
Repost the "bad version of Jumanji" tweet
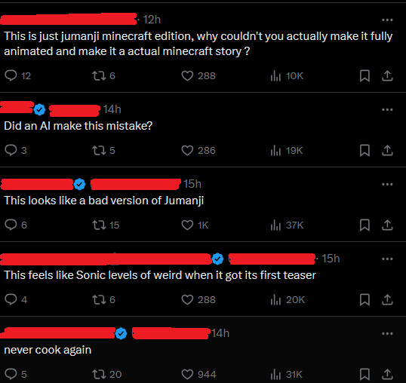click(x=106, y=225)
